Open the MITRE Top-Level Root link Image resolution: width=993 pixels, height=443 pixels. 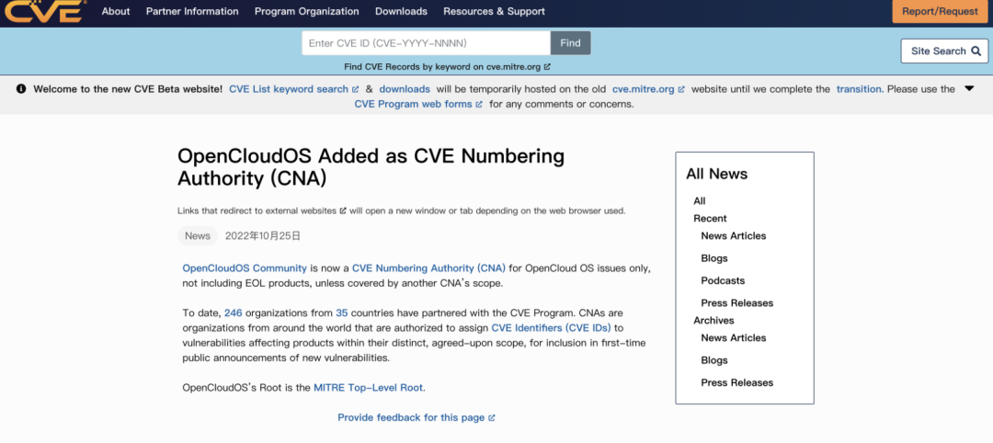(x=370, y=387)
